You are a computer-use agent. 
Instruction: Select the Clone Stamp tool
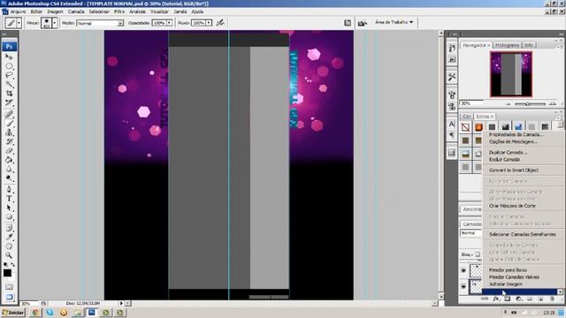[9, 132]
